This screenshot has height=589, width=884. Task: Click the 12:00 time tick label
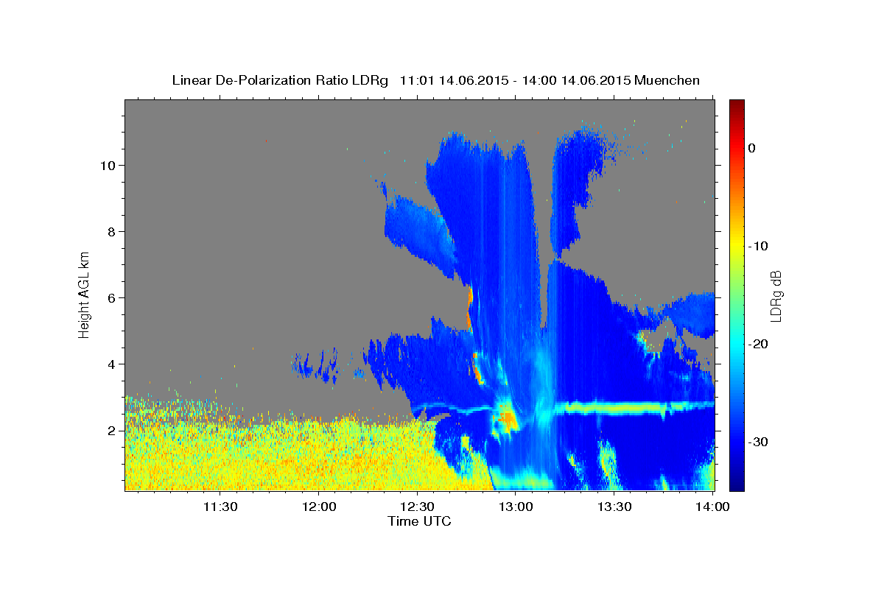click(x=319, y=507)
